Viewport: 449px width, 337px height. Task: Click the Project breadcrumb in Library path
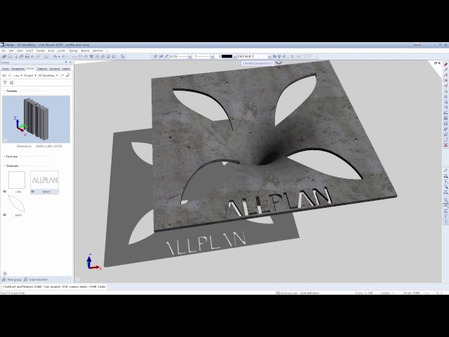29,75
